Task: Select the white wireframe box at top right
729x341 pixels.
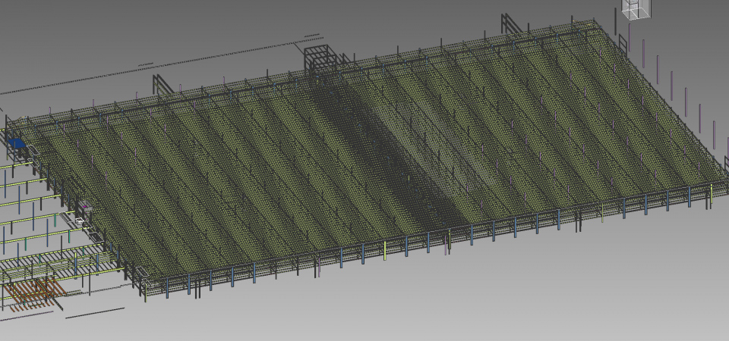Action: click(635, 8)
